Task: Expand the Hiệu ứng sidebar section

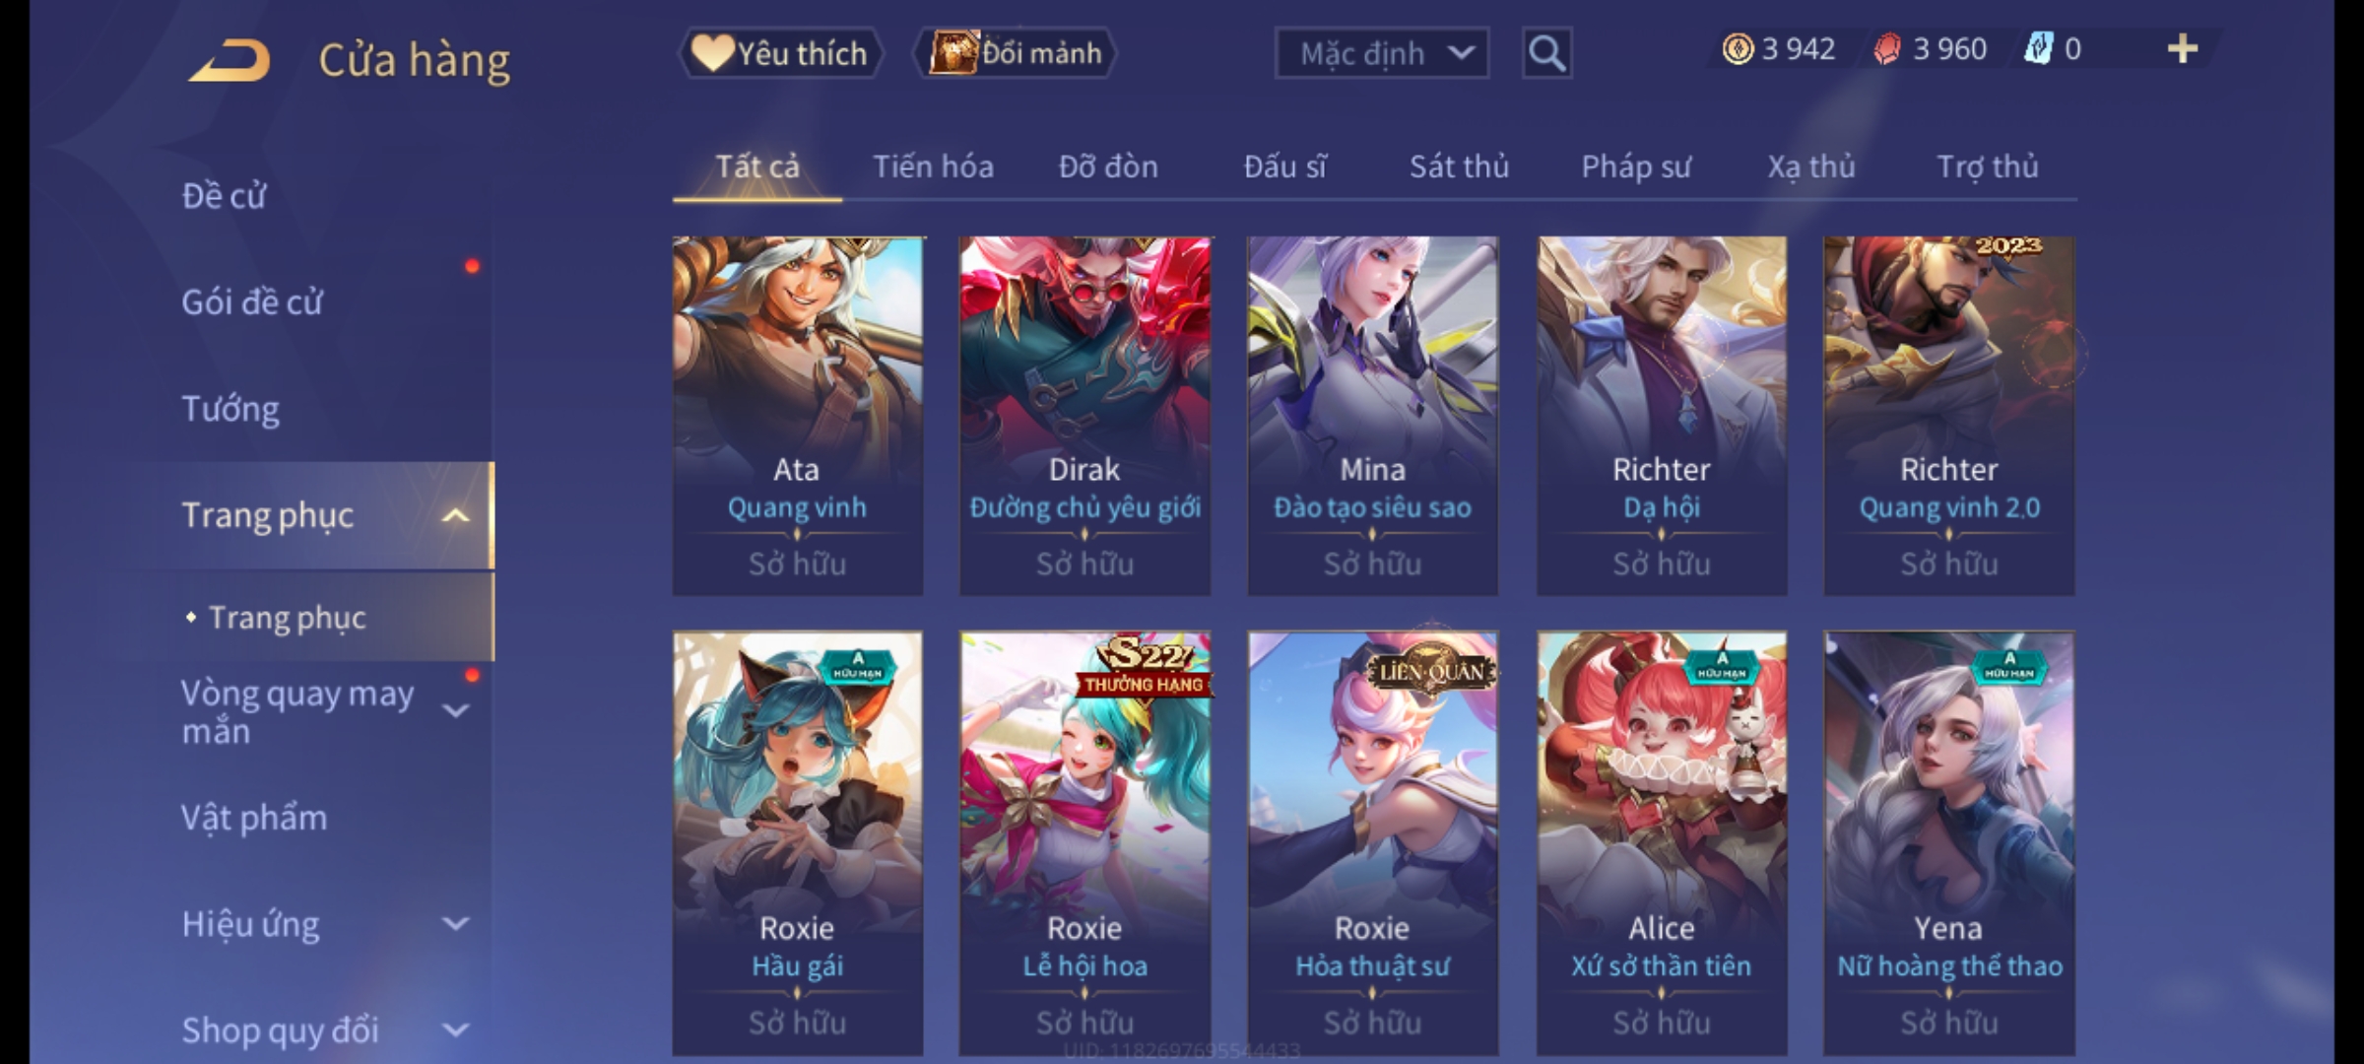Action: click(455, 924)
